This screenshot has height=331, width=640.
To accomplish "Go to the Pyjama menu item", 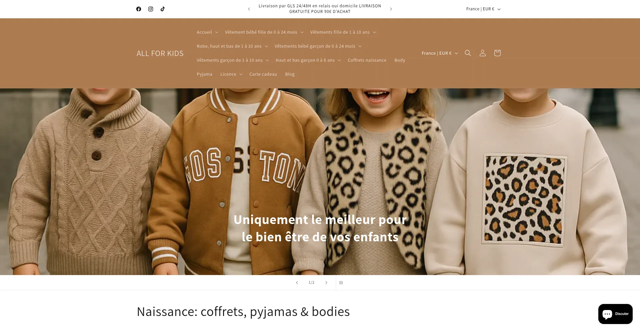I will [x=204, y=74].
